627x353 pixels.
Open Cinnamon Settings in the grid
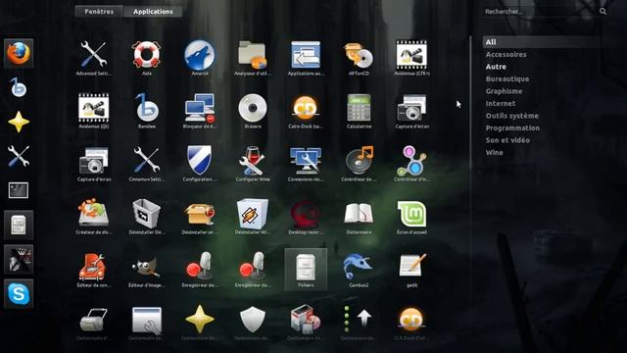click(146, 164)
